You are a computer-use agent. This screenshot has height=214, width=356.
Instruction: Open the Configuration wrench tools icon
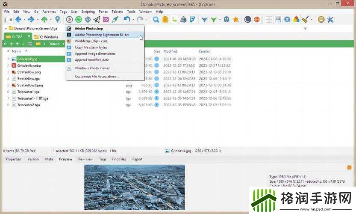click(x=330, y=20)
